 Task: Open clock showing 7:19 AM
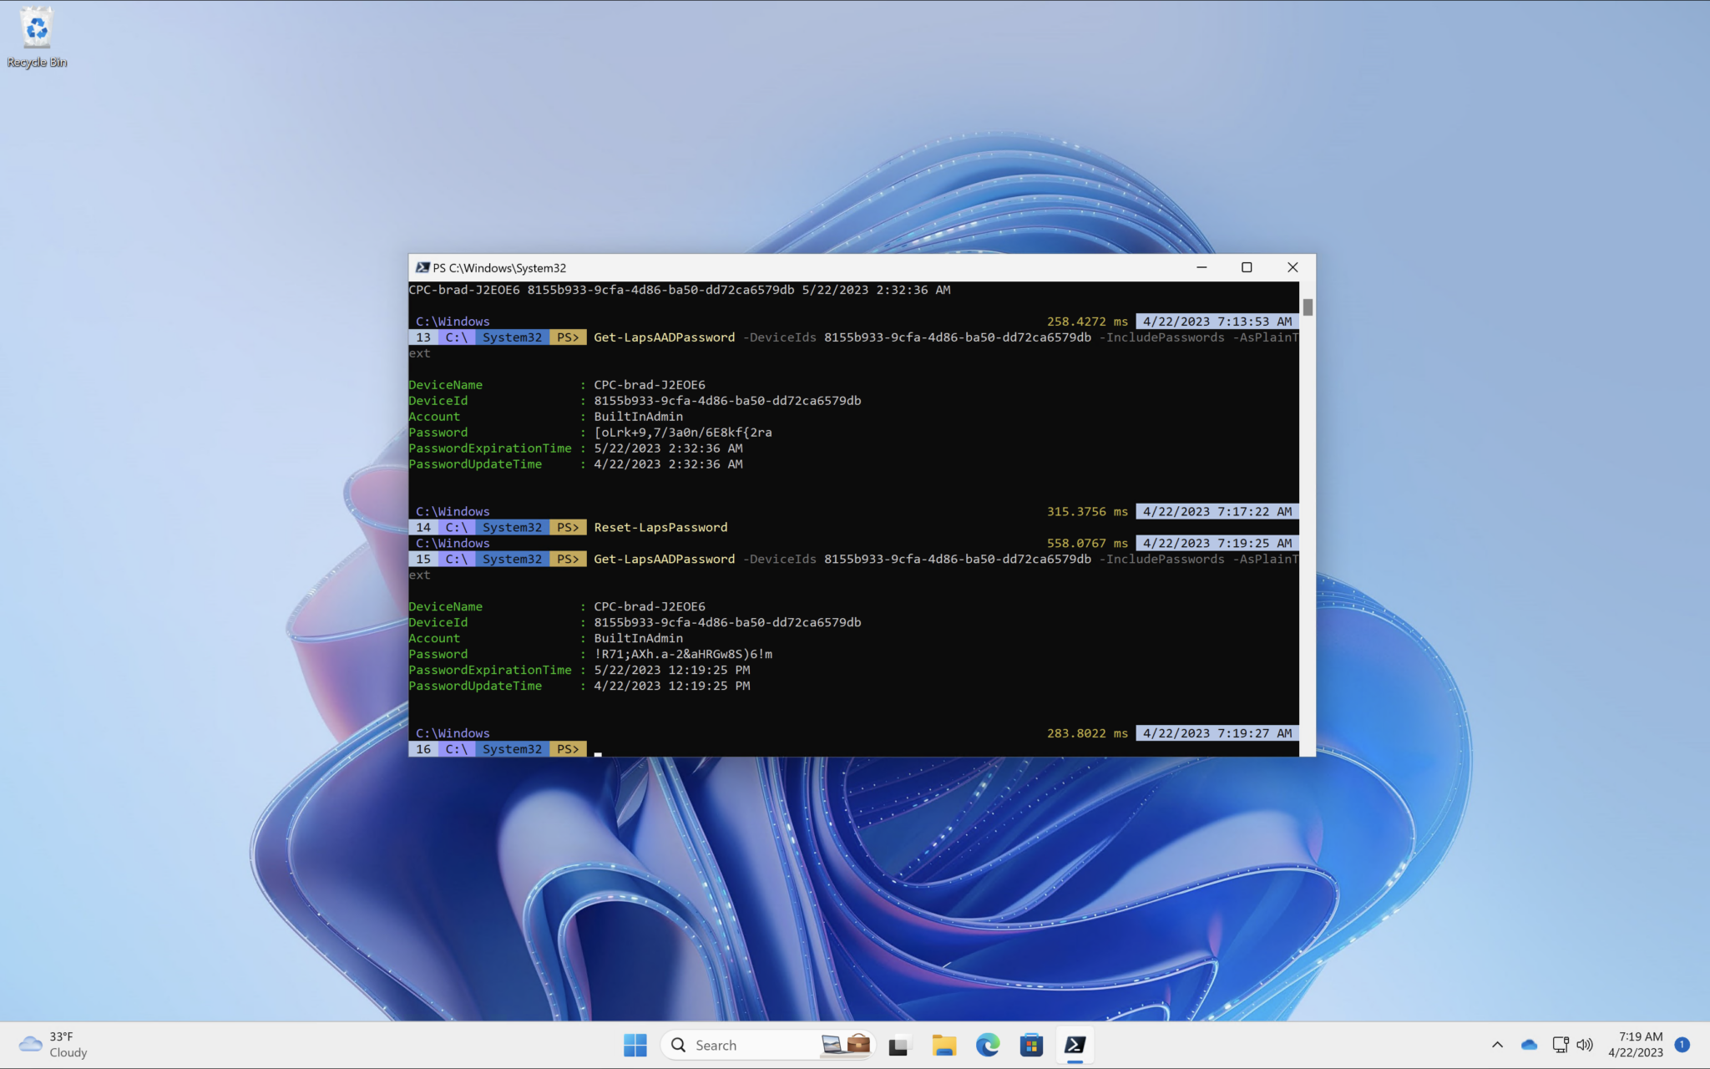click(1635, 1045)
